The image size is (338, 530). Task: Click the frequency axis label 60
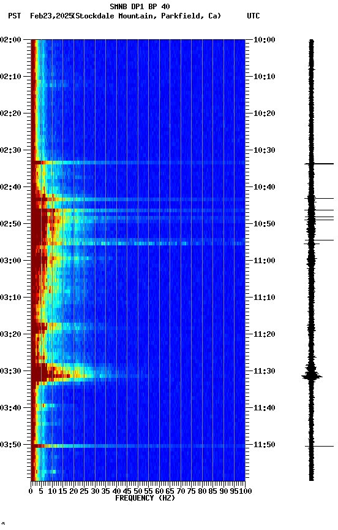tap(160, 491)
